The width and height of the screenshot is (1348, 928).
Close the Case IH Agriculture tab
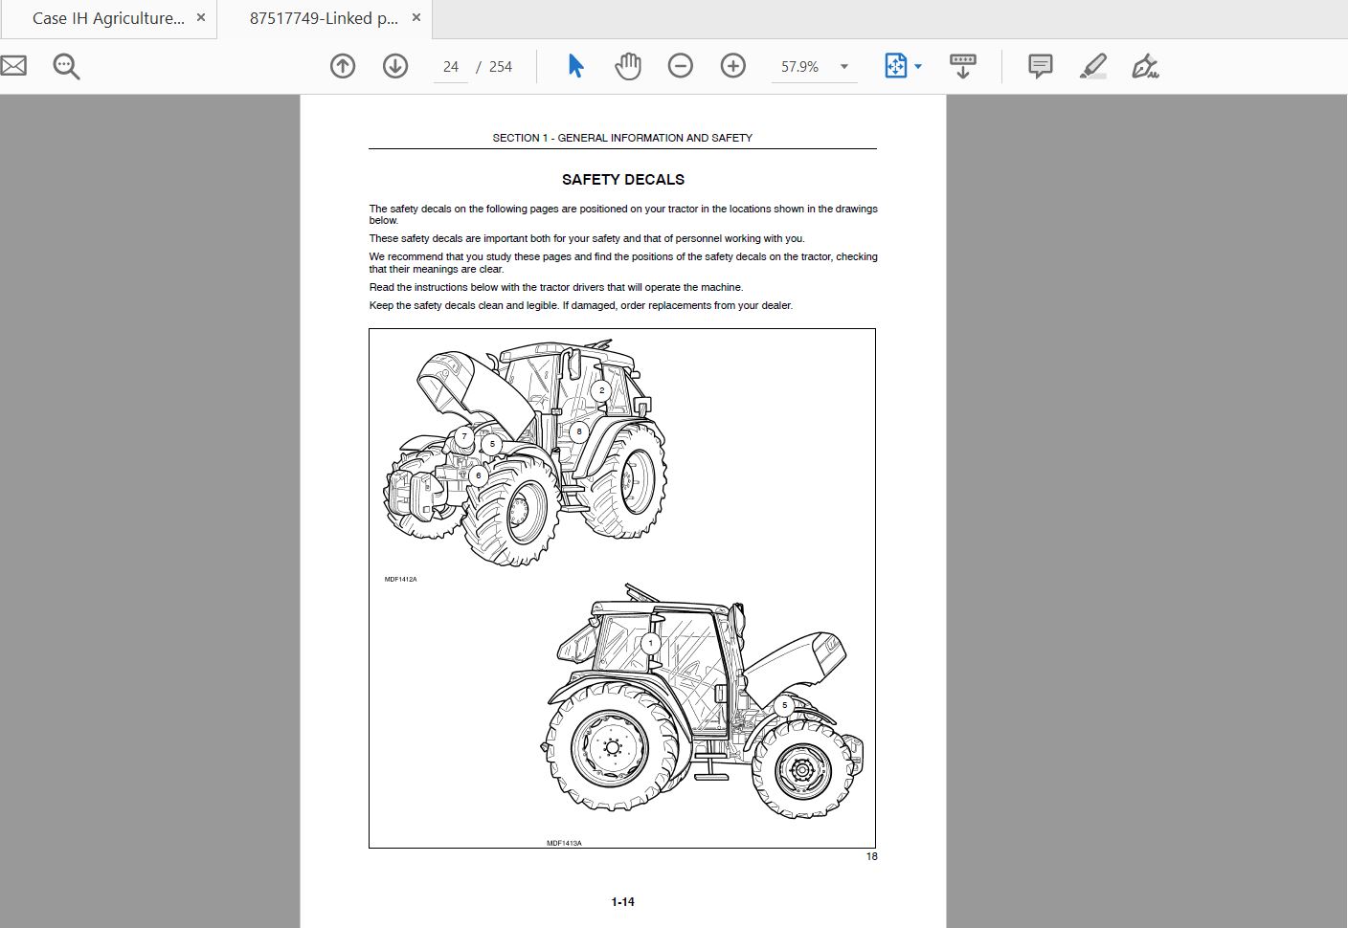pos(201,17)
